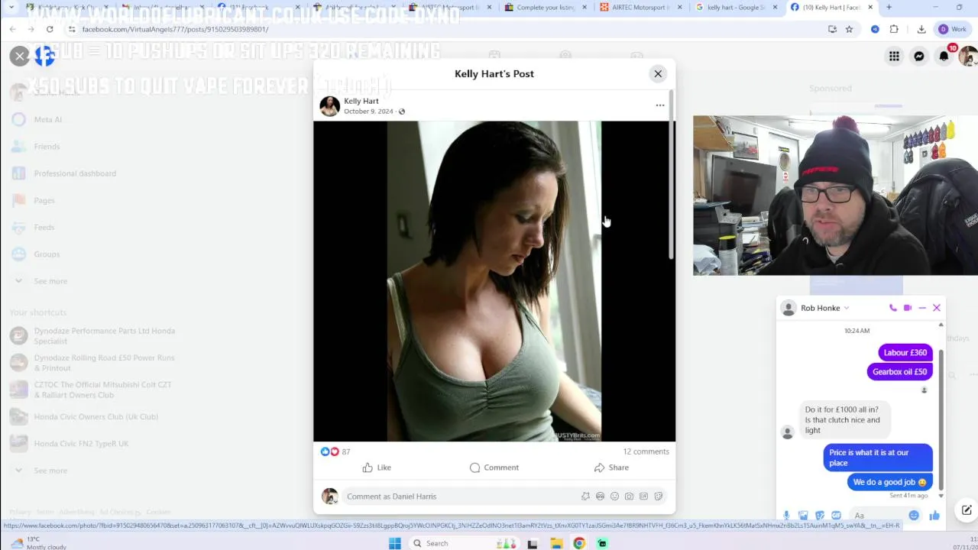Screen dimensions: 978x550
Task: Reload the current page
Action: (x=50, y=29)
